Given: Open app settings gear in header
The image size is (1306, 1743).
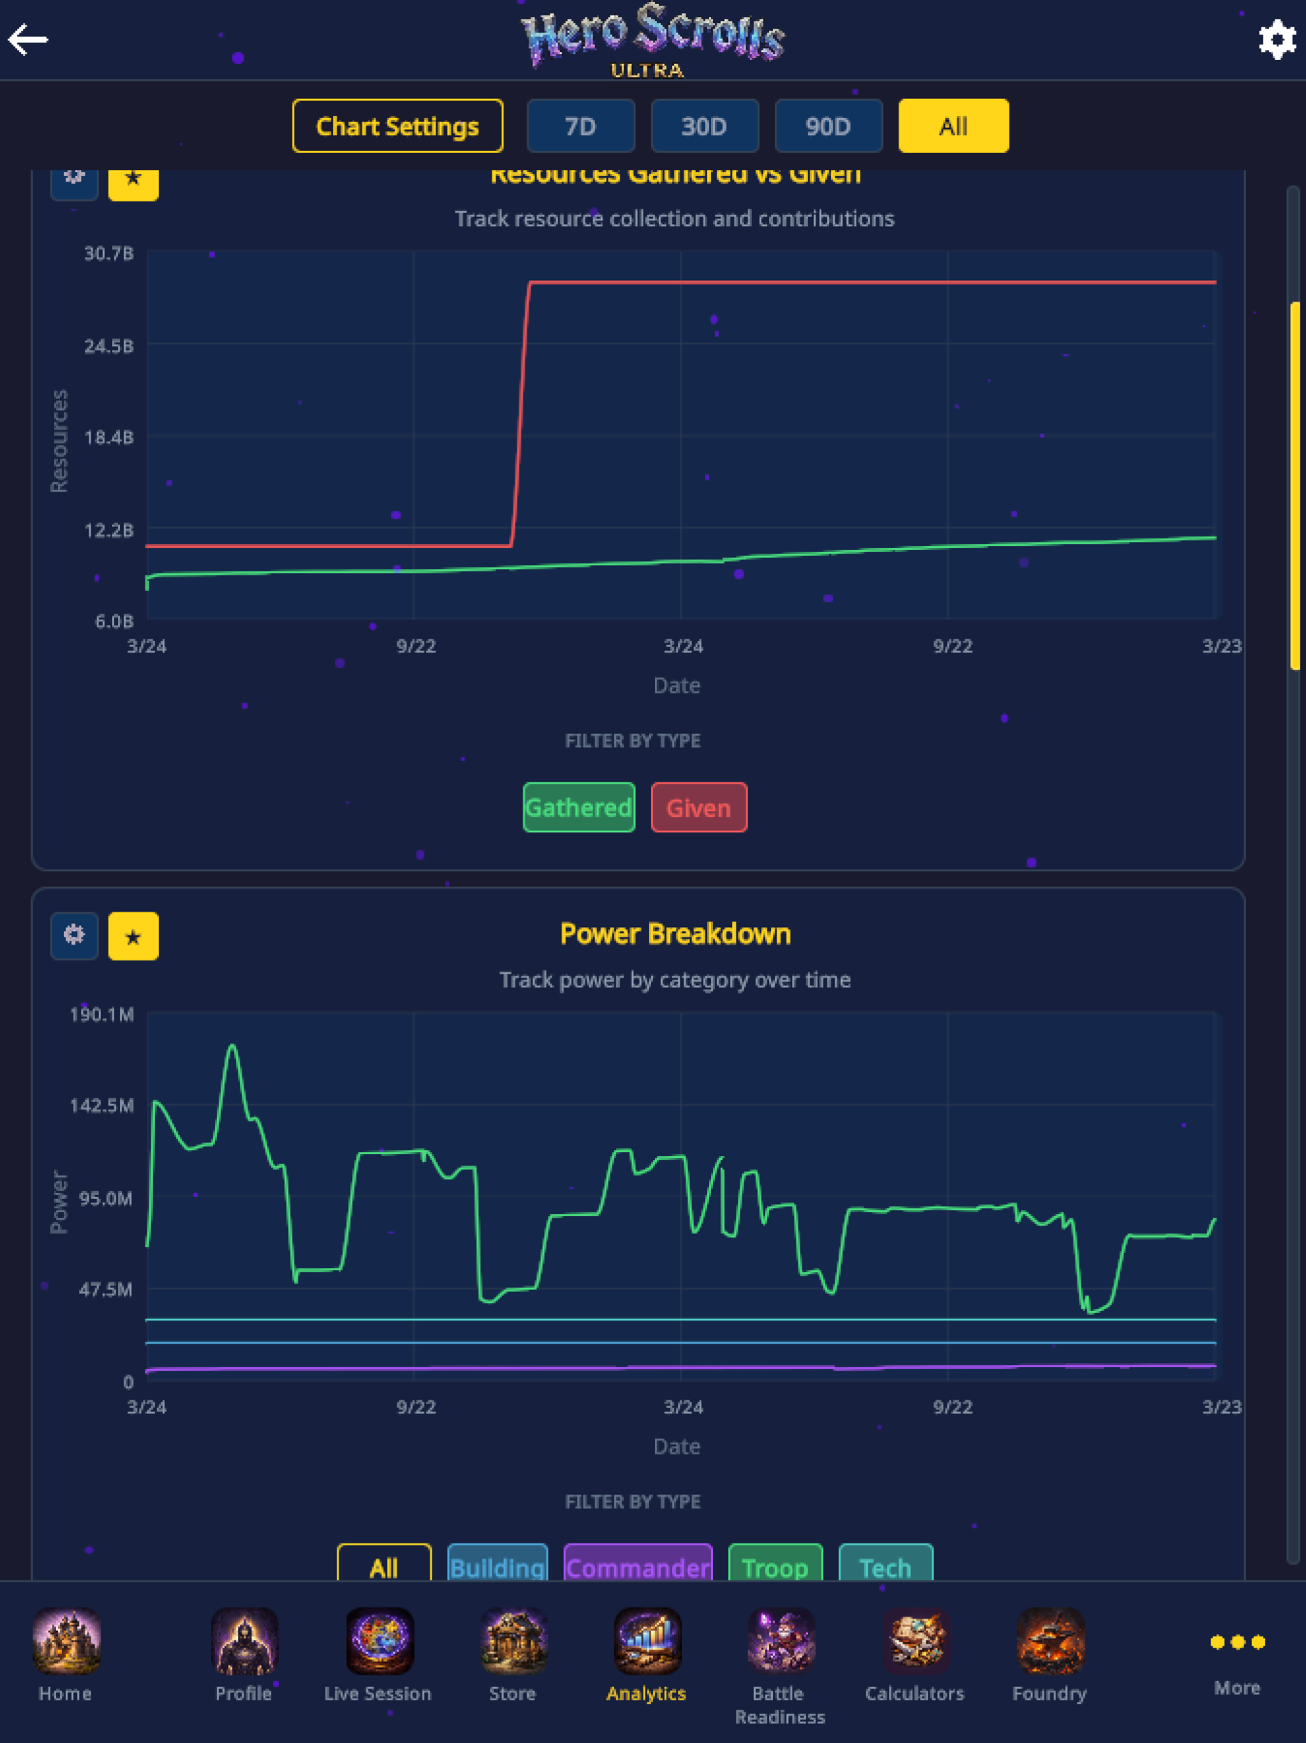Looking at the screenshot, I should click(x=1277, y=40).
